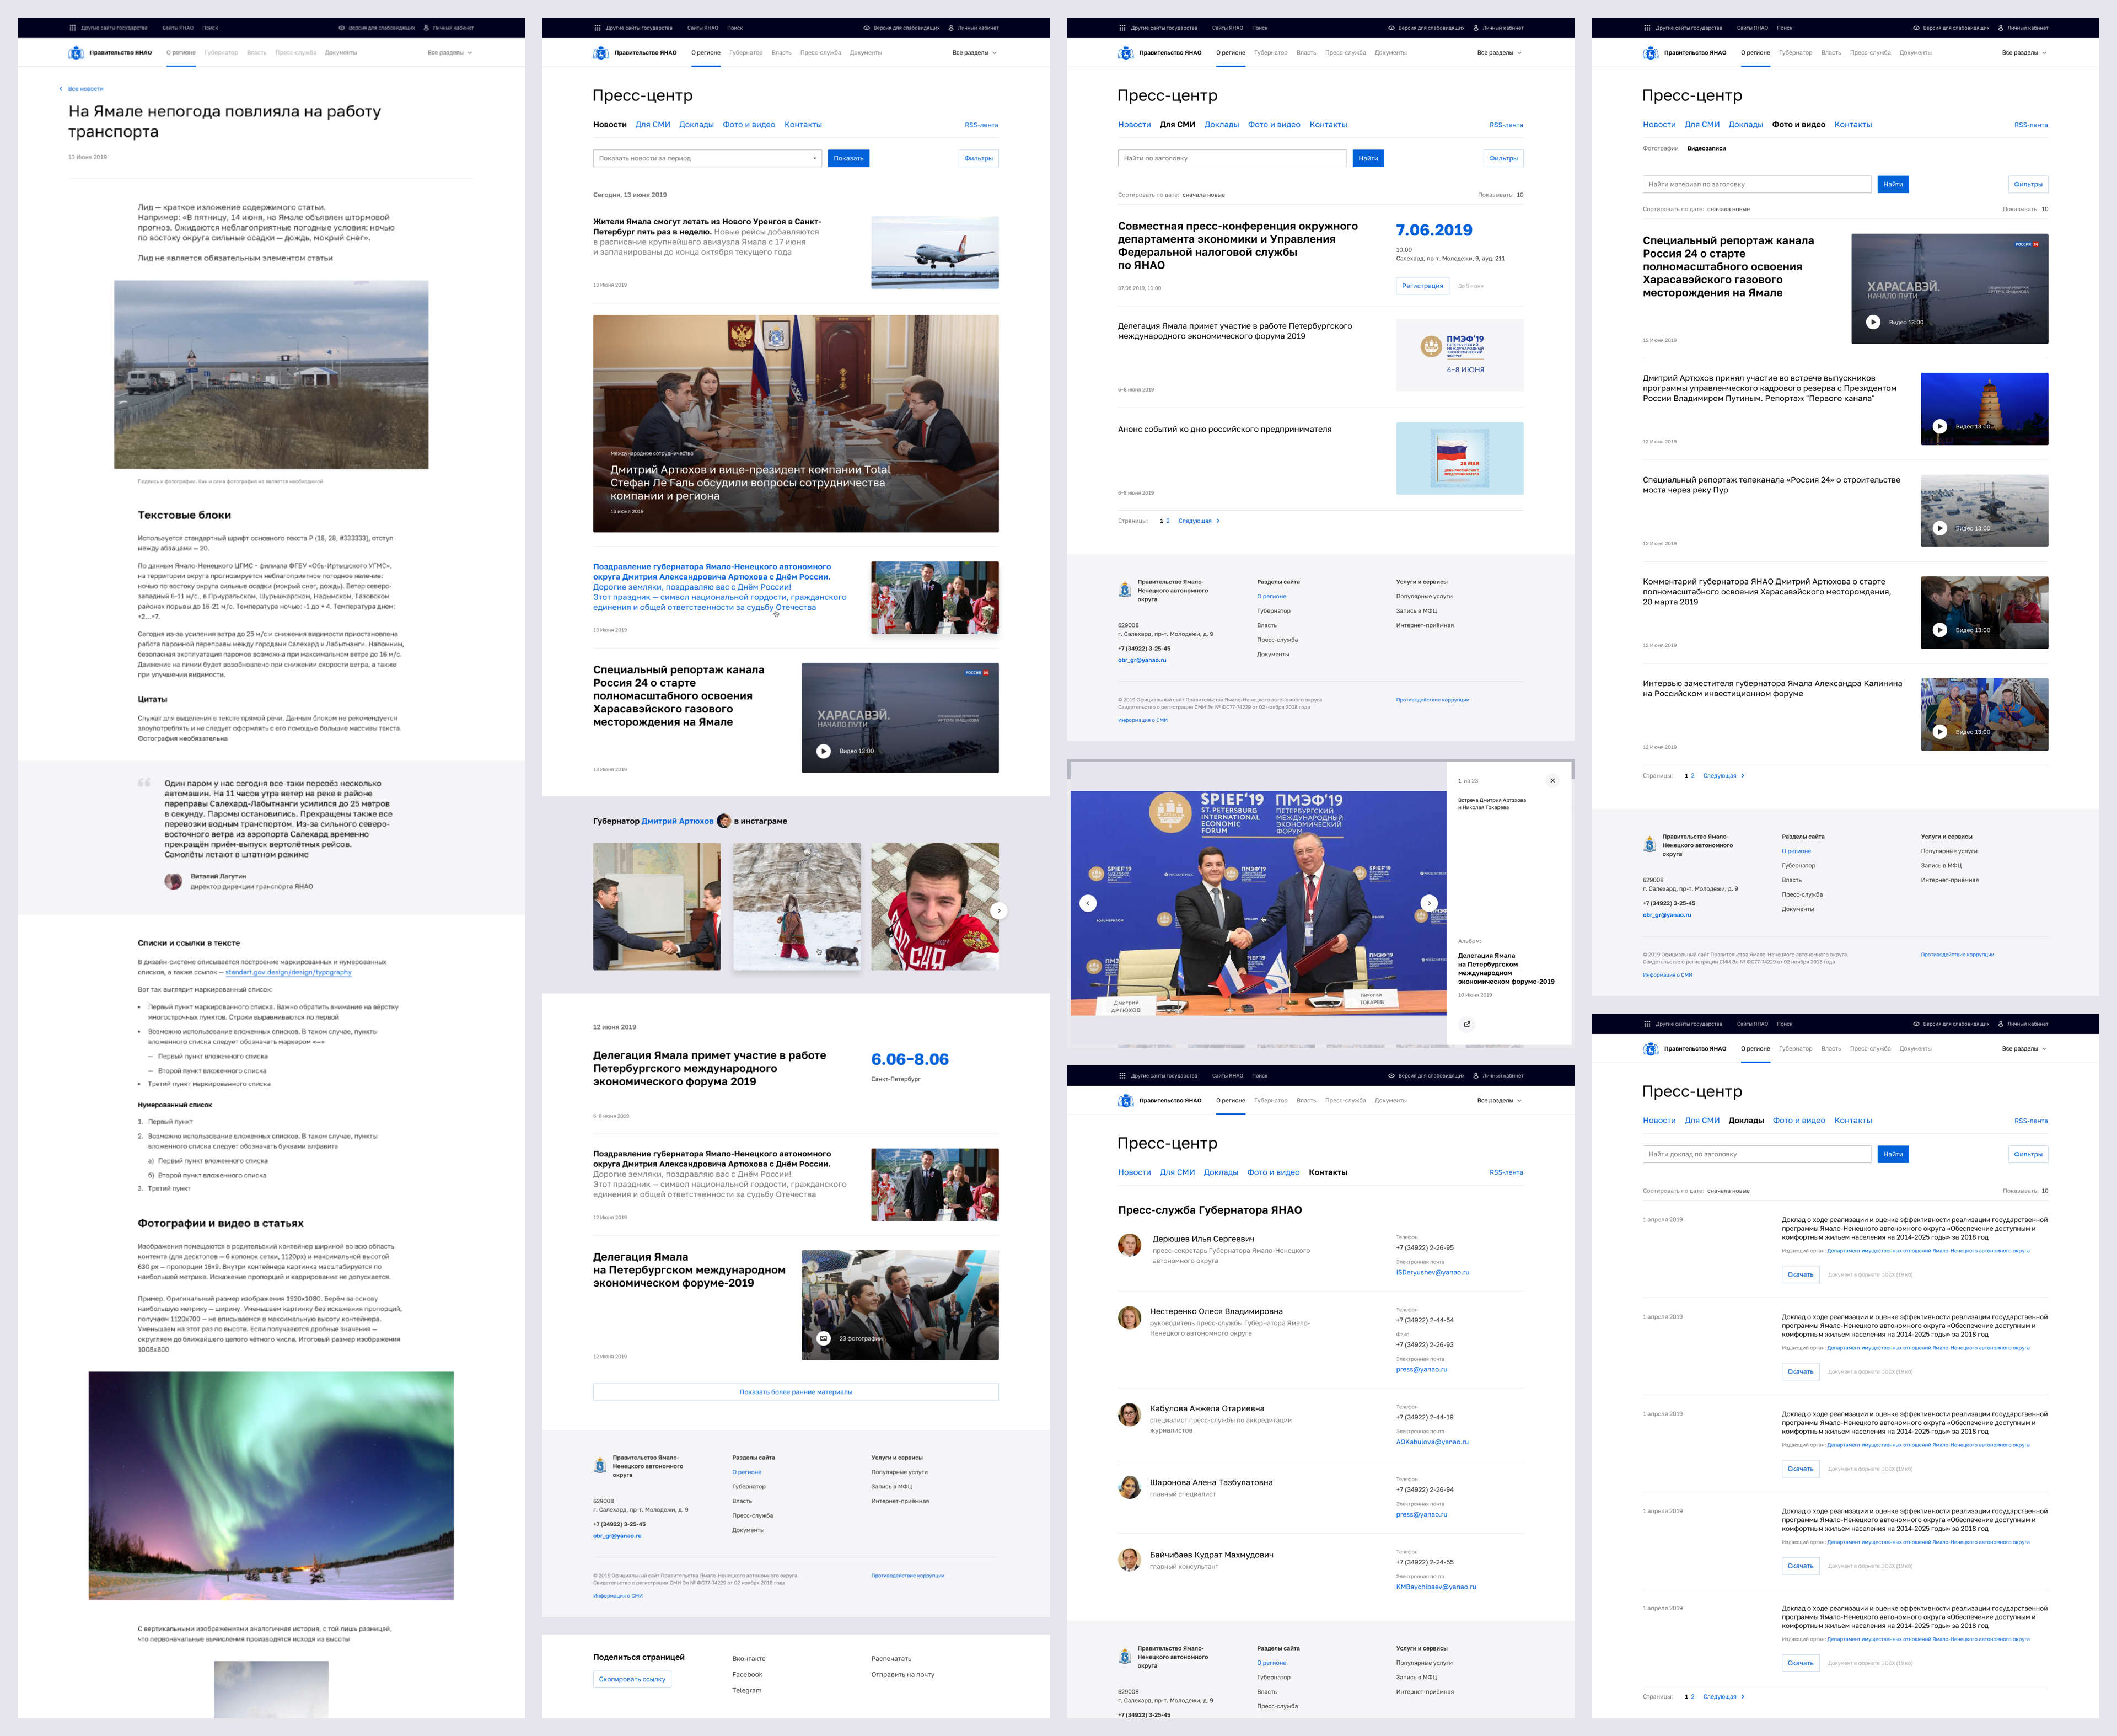
Task: Click the grid icon on the Доклады page header
Action: pos(1647,1024)
